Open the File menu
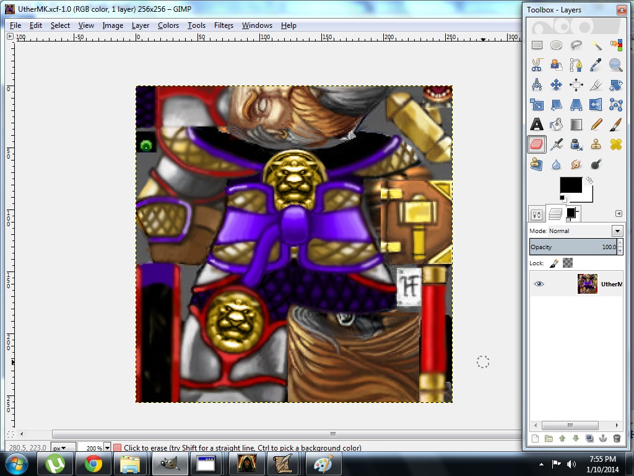 15,25
